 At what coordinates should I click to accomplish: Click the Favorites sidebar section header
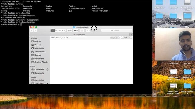click(33, 38)
